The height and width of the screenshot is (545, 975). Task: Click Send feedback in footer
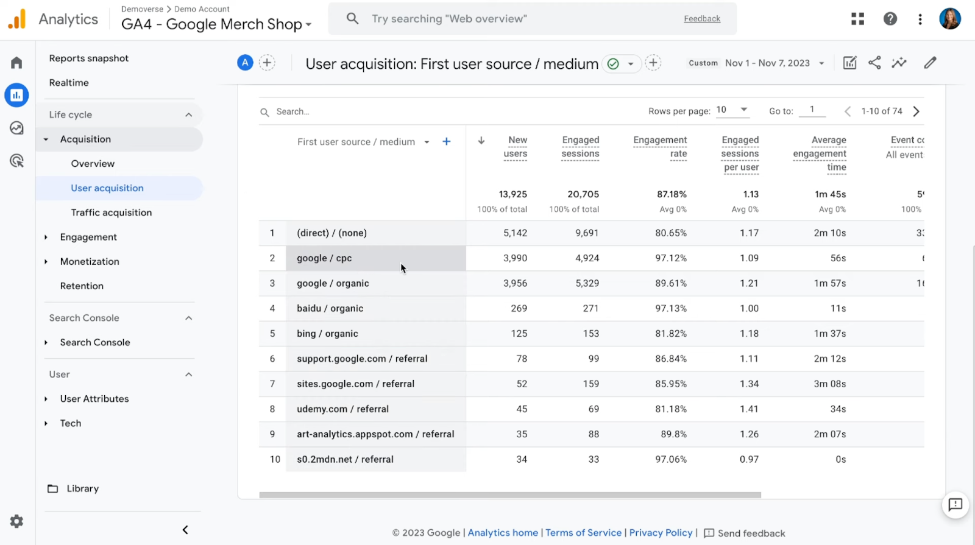(745, 533)
